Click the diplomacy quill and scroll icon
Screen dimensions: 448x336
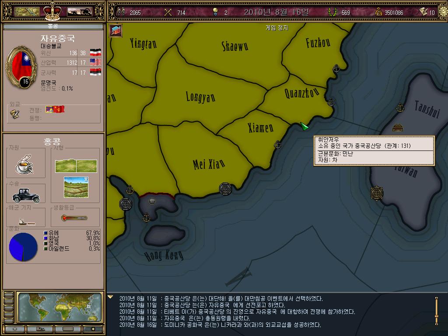[x=14, y=114]
